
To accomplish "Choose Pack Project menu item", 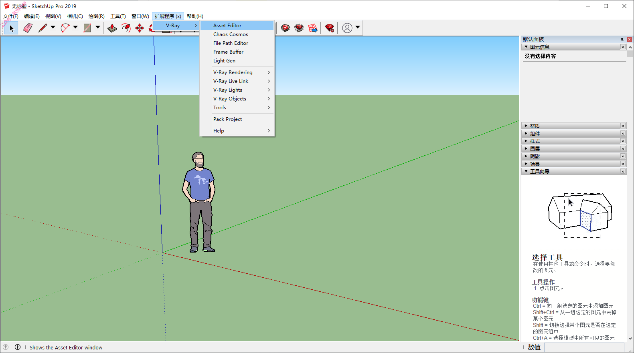I will [237, 119].
